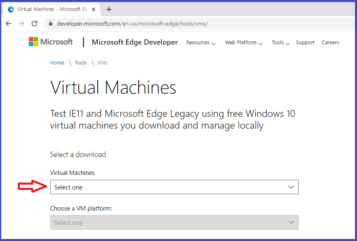Image resolution: width=357 pixels, height=241 pixels.
Task: Click the padlock site security icon
Action: [x=51, y=24]
